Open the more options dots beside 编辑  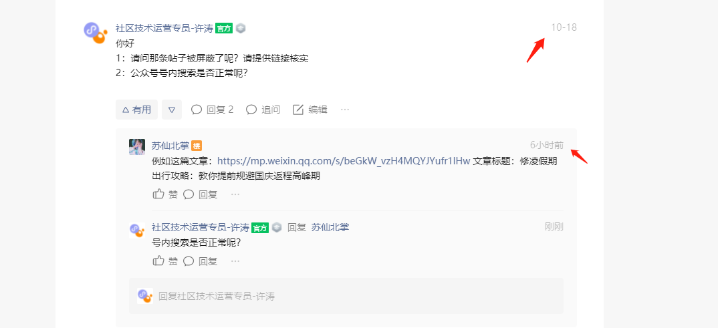(x=345, y=110)
